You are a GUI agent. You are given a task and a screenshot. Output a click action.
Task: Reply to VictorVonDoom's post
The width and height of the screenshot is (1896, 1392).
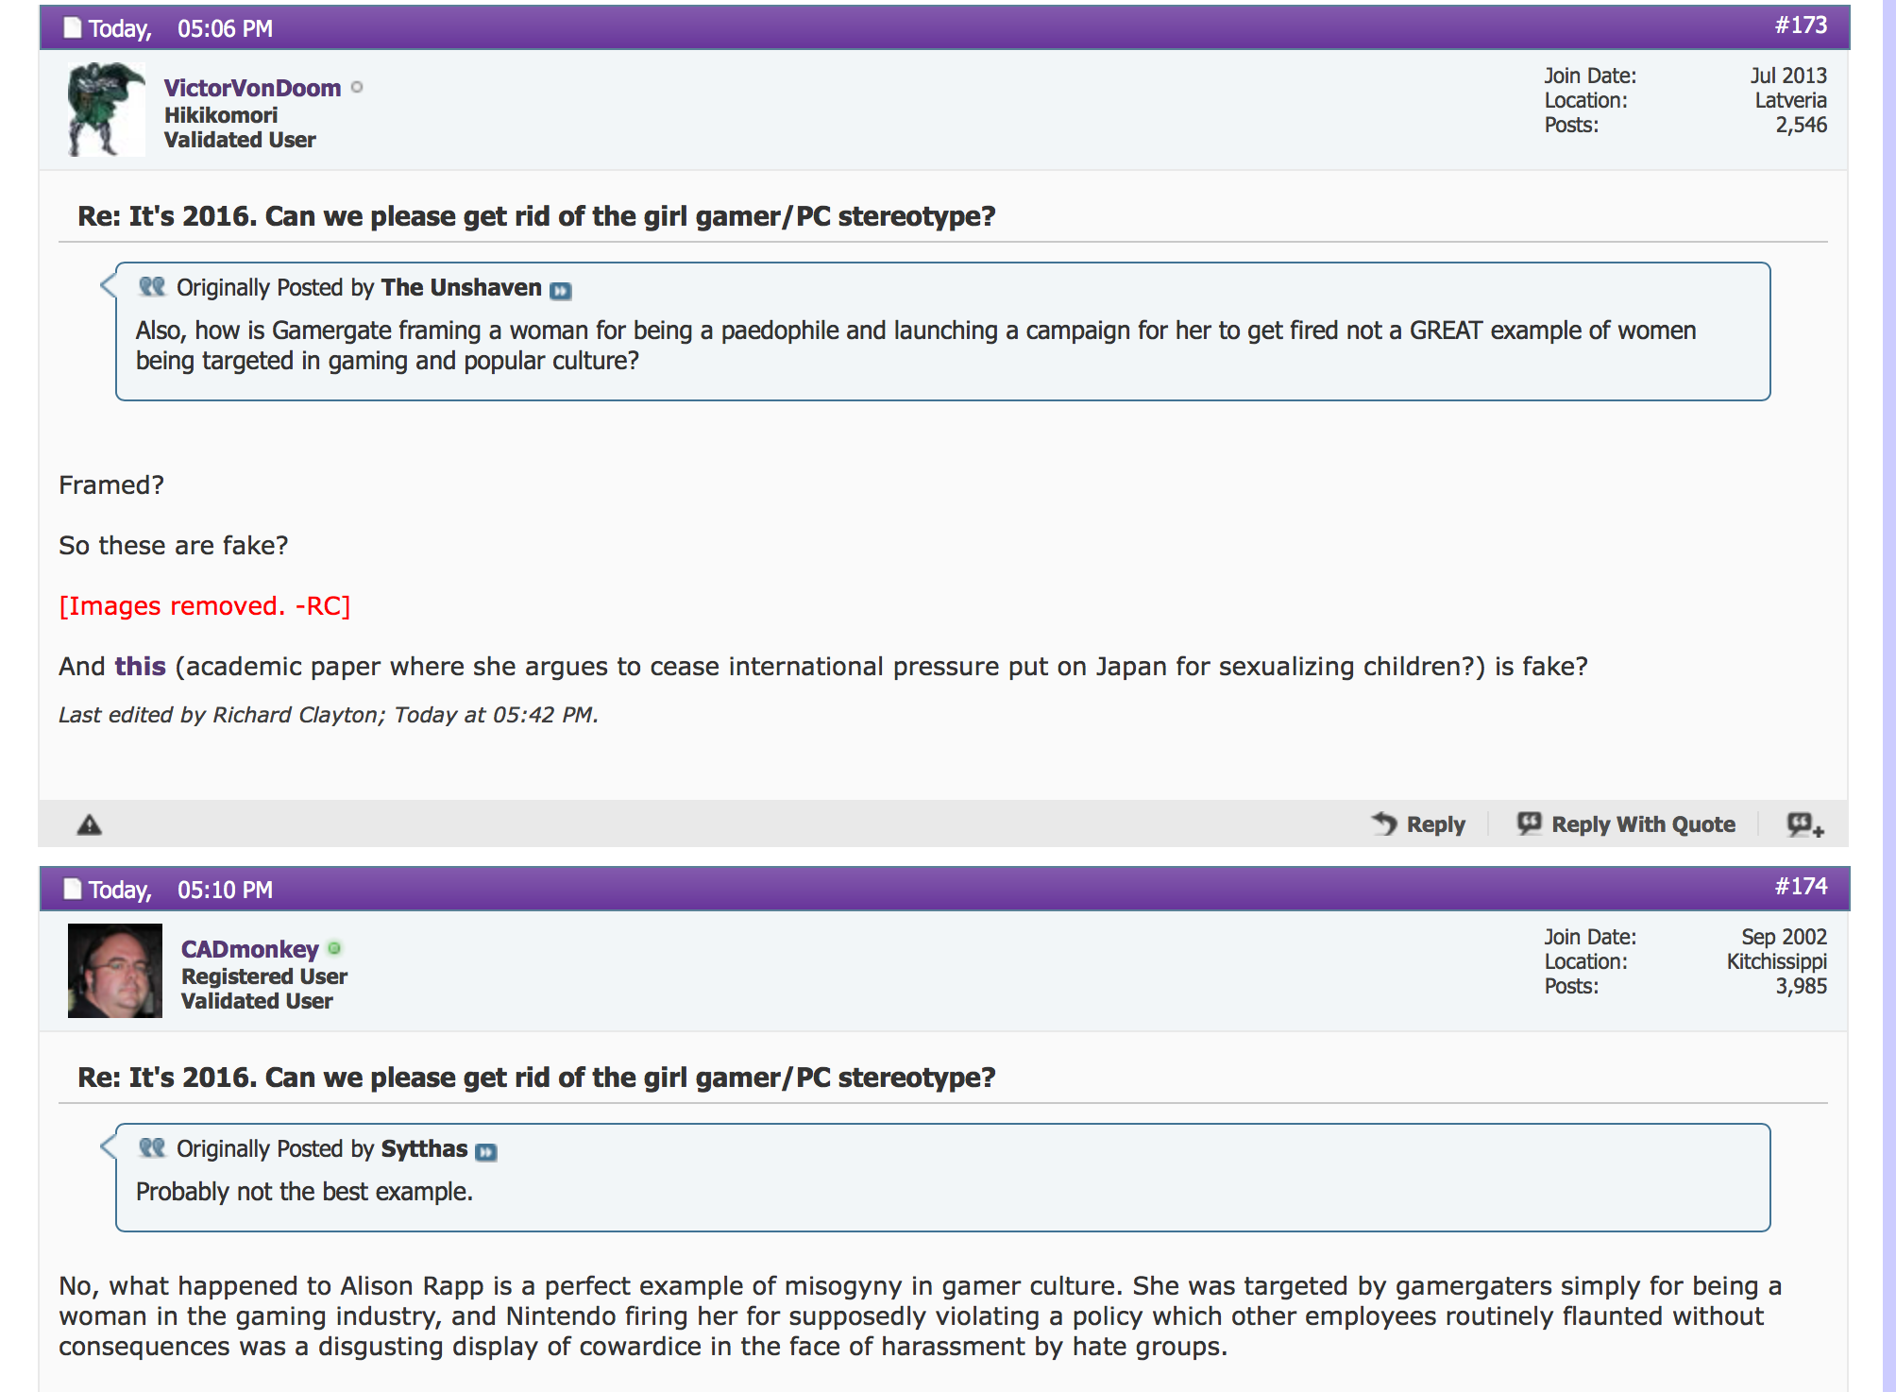coord(1418,824)
